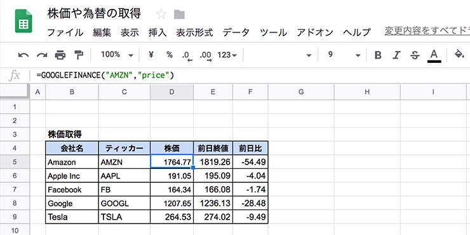Select the cell showing 195.09
Image resolution: width=470 pixels, height=235 pixels.
tap(213, 176)
